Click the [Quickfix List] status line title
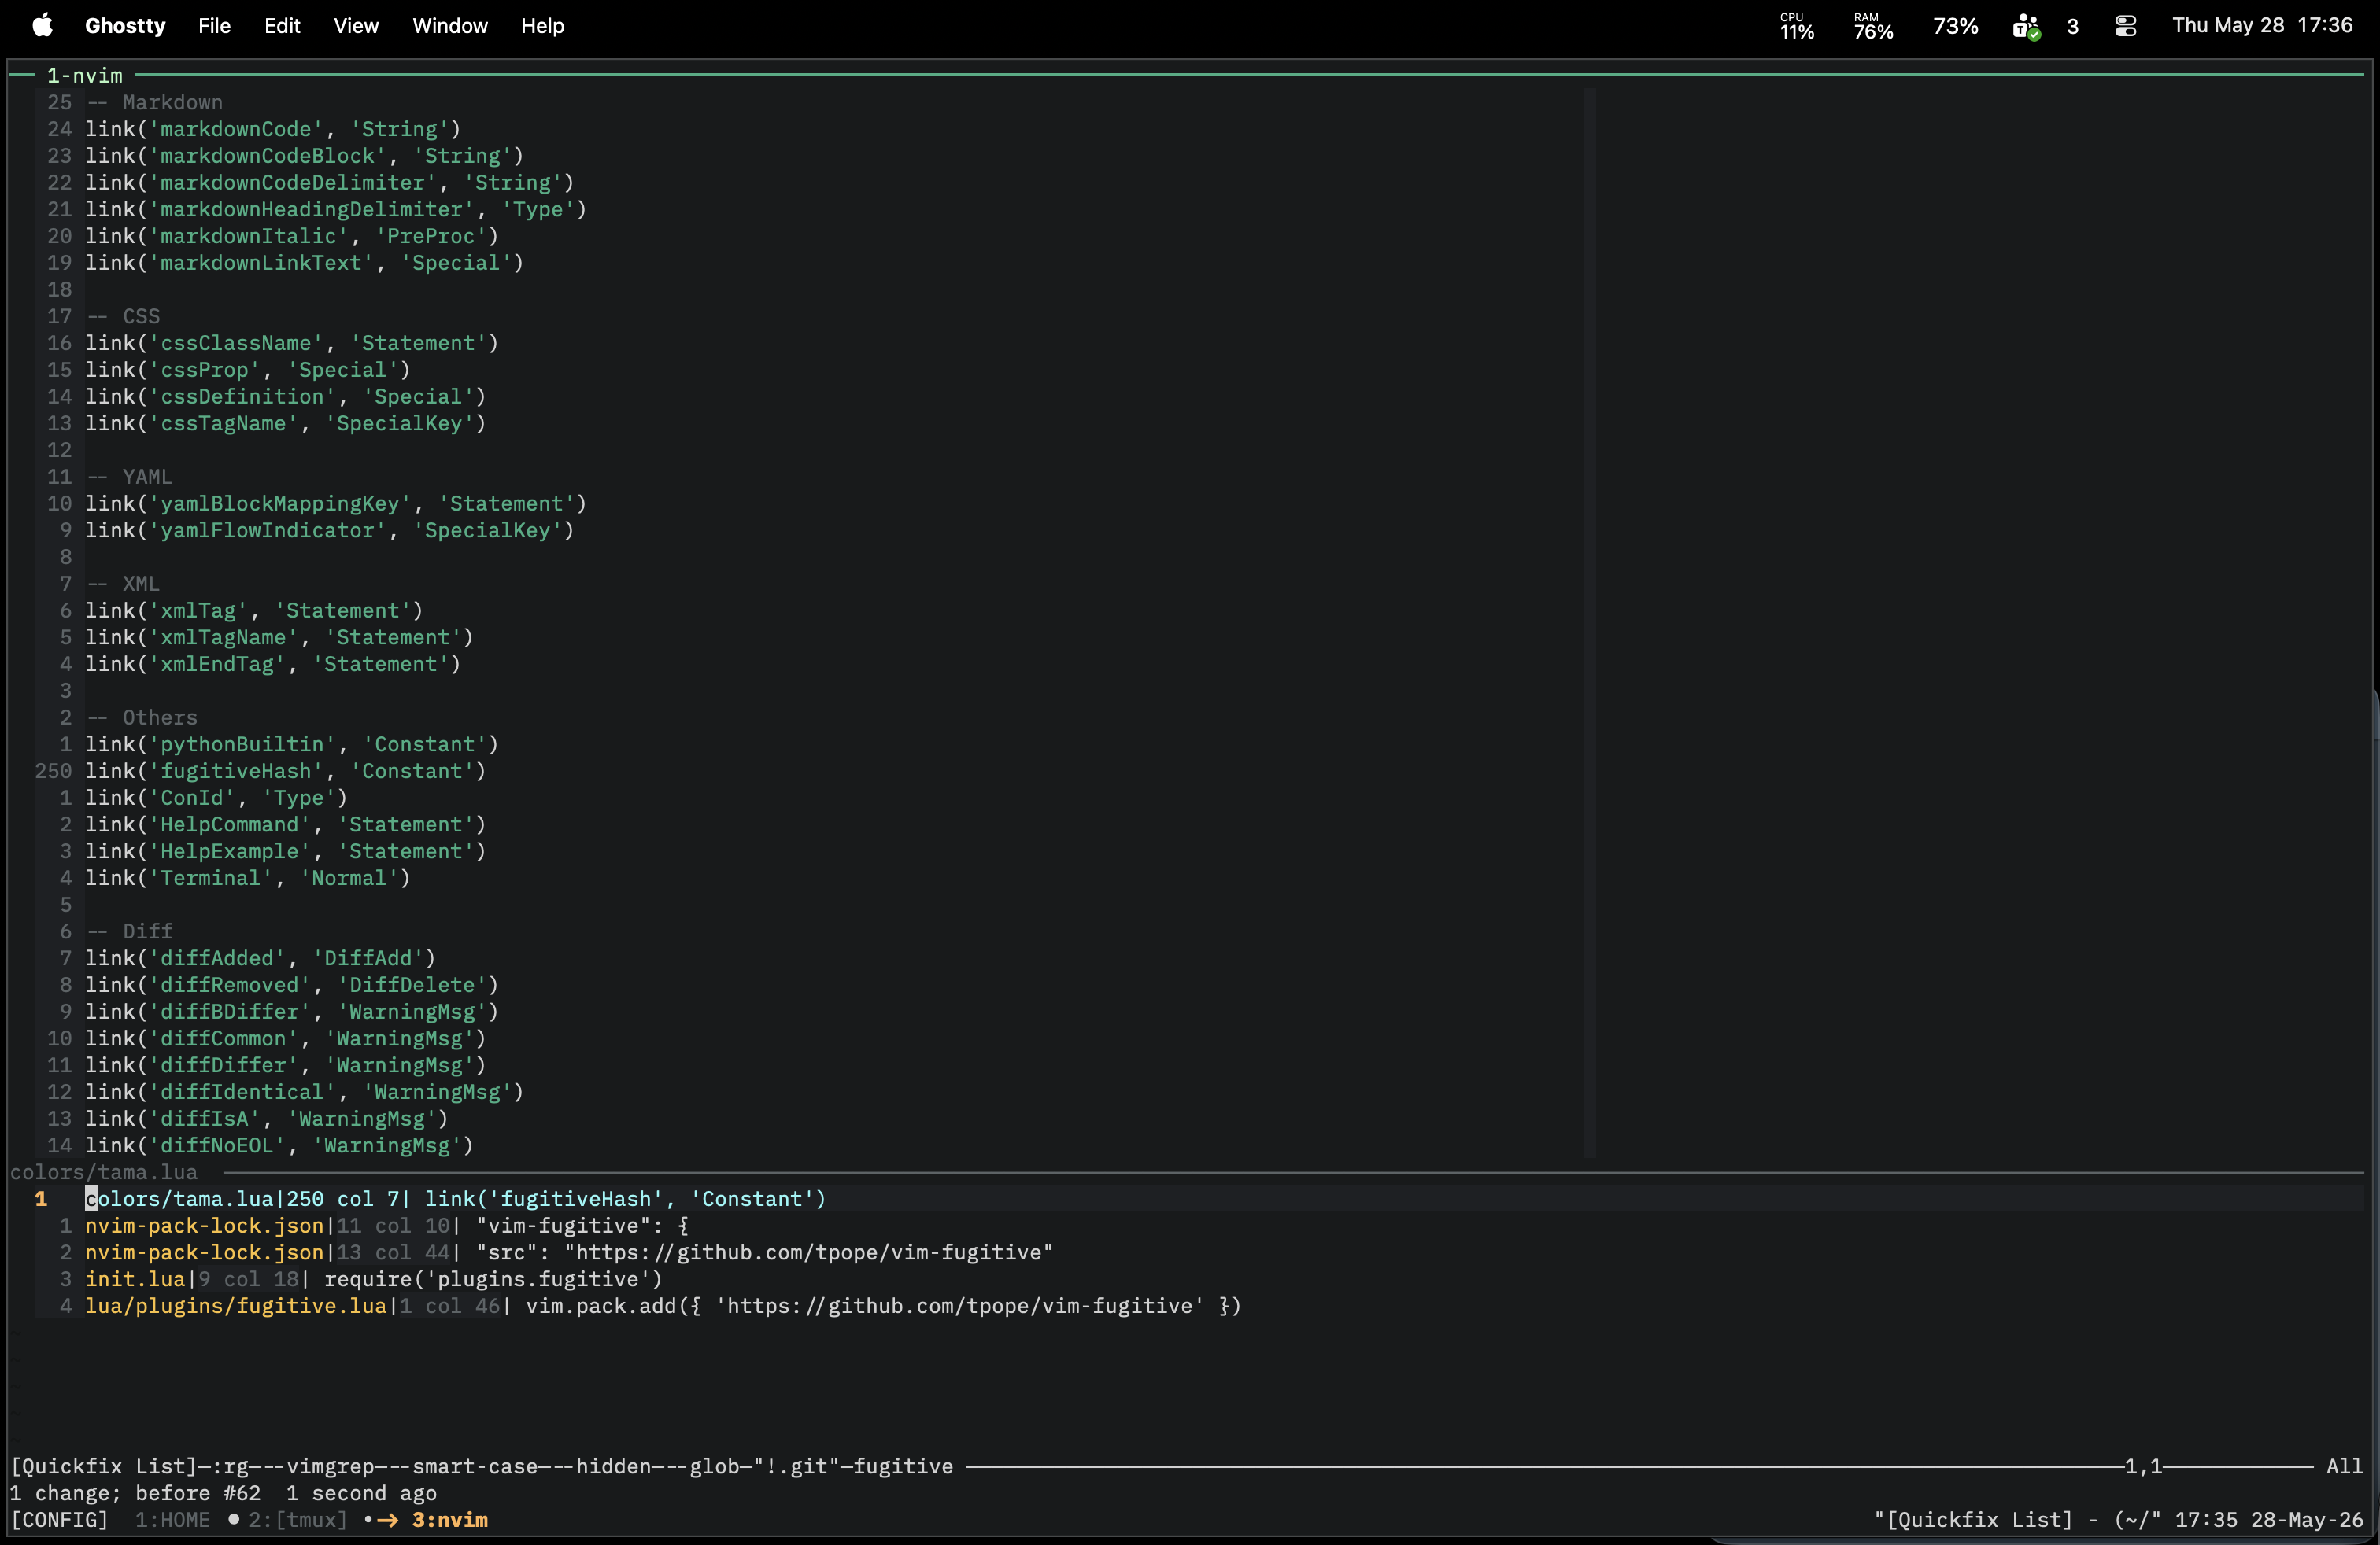Screen dimensions: 2380x1545 [103, 1466]
